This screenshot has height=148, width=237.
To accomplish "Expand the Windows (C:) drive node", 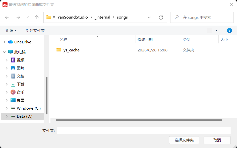I will point(7,108).
